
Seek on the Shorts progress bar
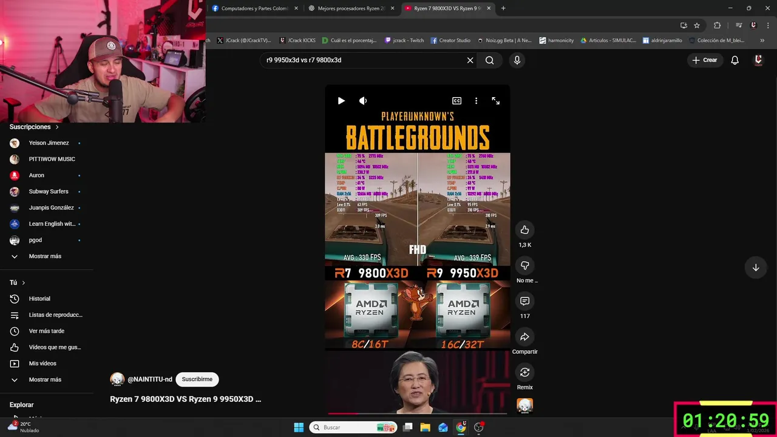click(x=418, y=413)
